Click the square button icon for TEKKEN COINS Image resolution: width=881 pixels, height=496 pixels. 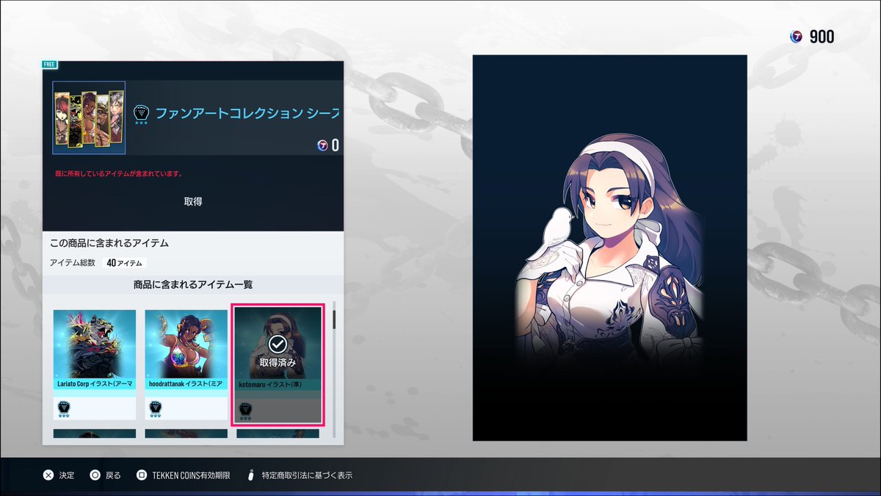(141, 475)
